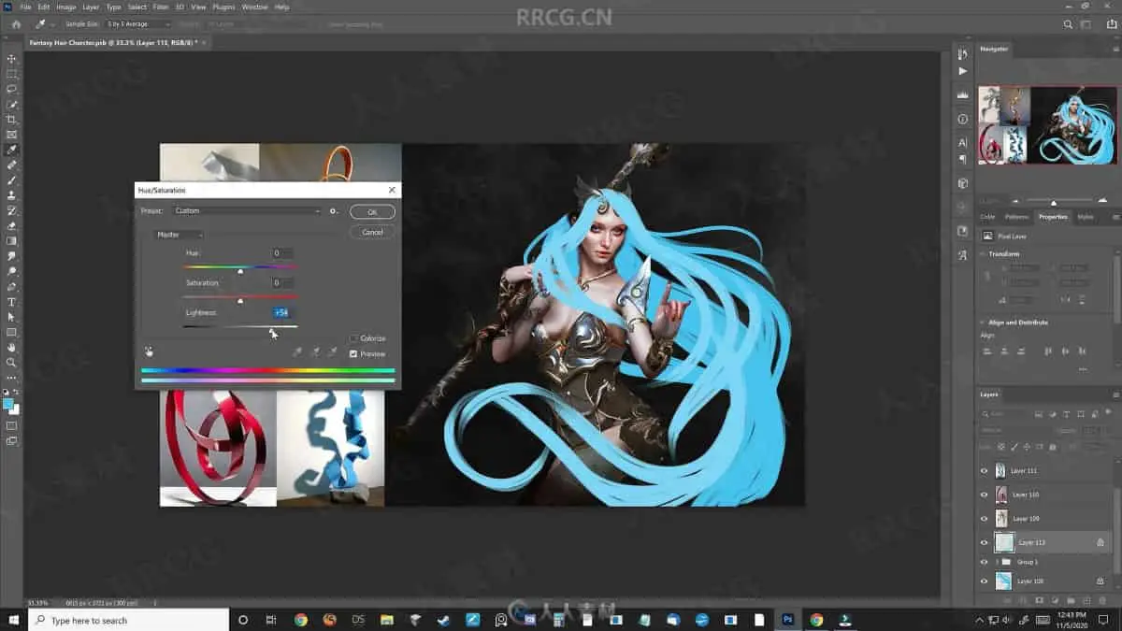Image resolution: width=1122 pixels, height=631 pixels.
Task: Select the Rectangular Marquee tool
Action: pyautogui.click(x=11, y=74)
